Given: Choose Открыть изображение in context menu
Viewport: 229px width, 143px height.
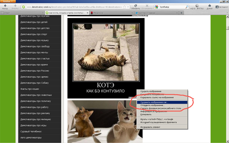Looking at the screenshot, I should 162,91.
